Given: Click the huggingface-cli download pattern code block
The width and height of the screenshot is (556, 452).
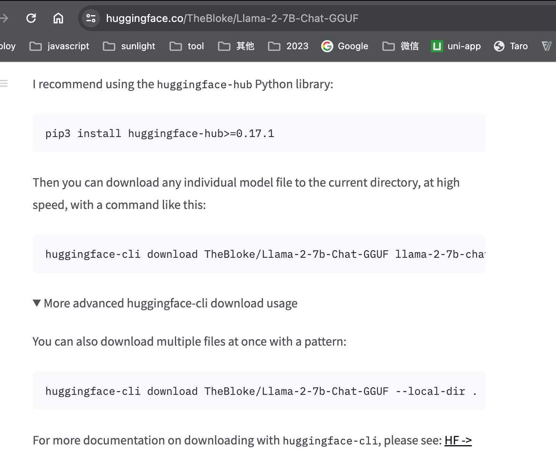Looking at the screenshot, I should coord(259,391).
